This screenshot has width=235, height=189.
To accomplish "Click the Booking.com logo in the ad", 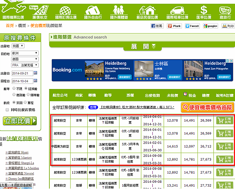I will point(67,70).
